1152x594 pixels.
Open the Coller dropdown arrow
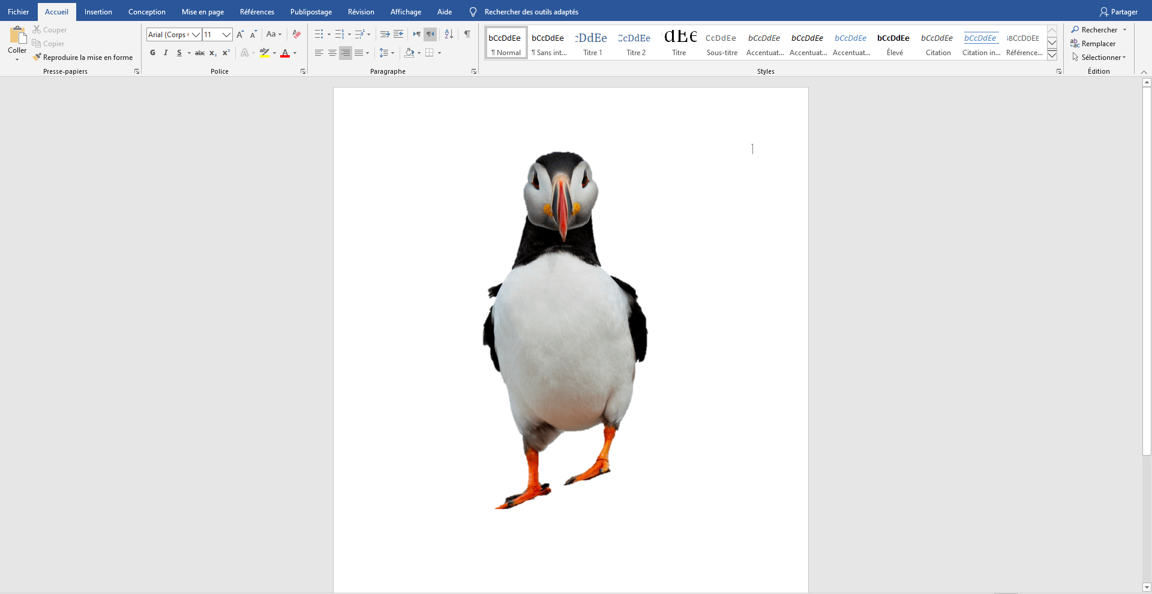(x=17, y=59)
